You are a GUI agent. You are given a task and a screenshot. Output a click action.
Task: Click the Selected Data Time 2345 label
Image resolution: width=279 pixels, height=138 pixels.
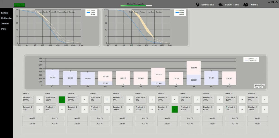point(259,86)
